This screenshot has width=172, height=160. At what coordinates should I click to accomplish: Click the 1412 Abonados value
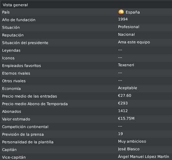pos(123,111)
